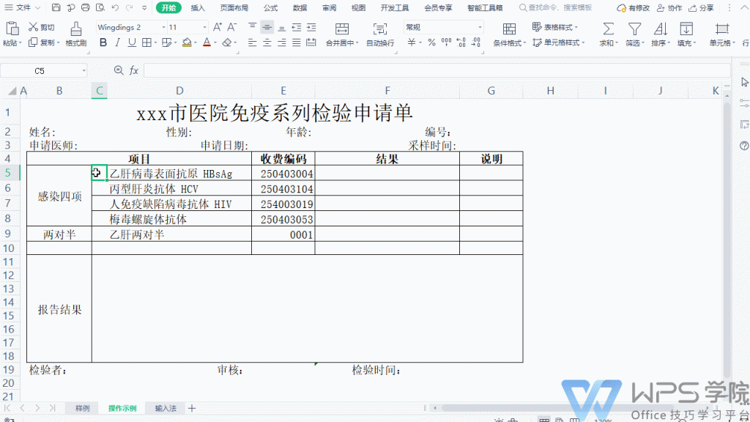Screen dimensions: 750x422
Task: Click the Merge and Center (合并居中) icon
Action: (342, 29)
